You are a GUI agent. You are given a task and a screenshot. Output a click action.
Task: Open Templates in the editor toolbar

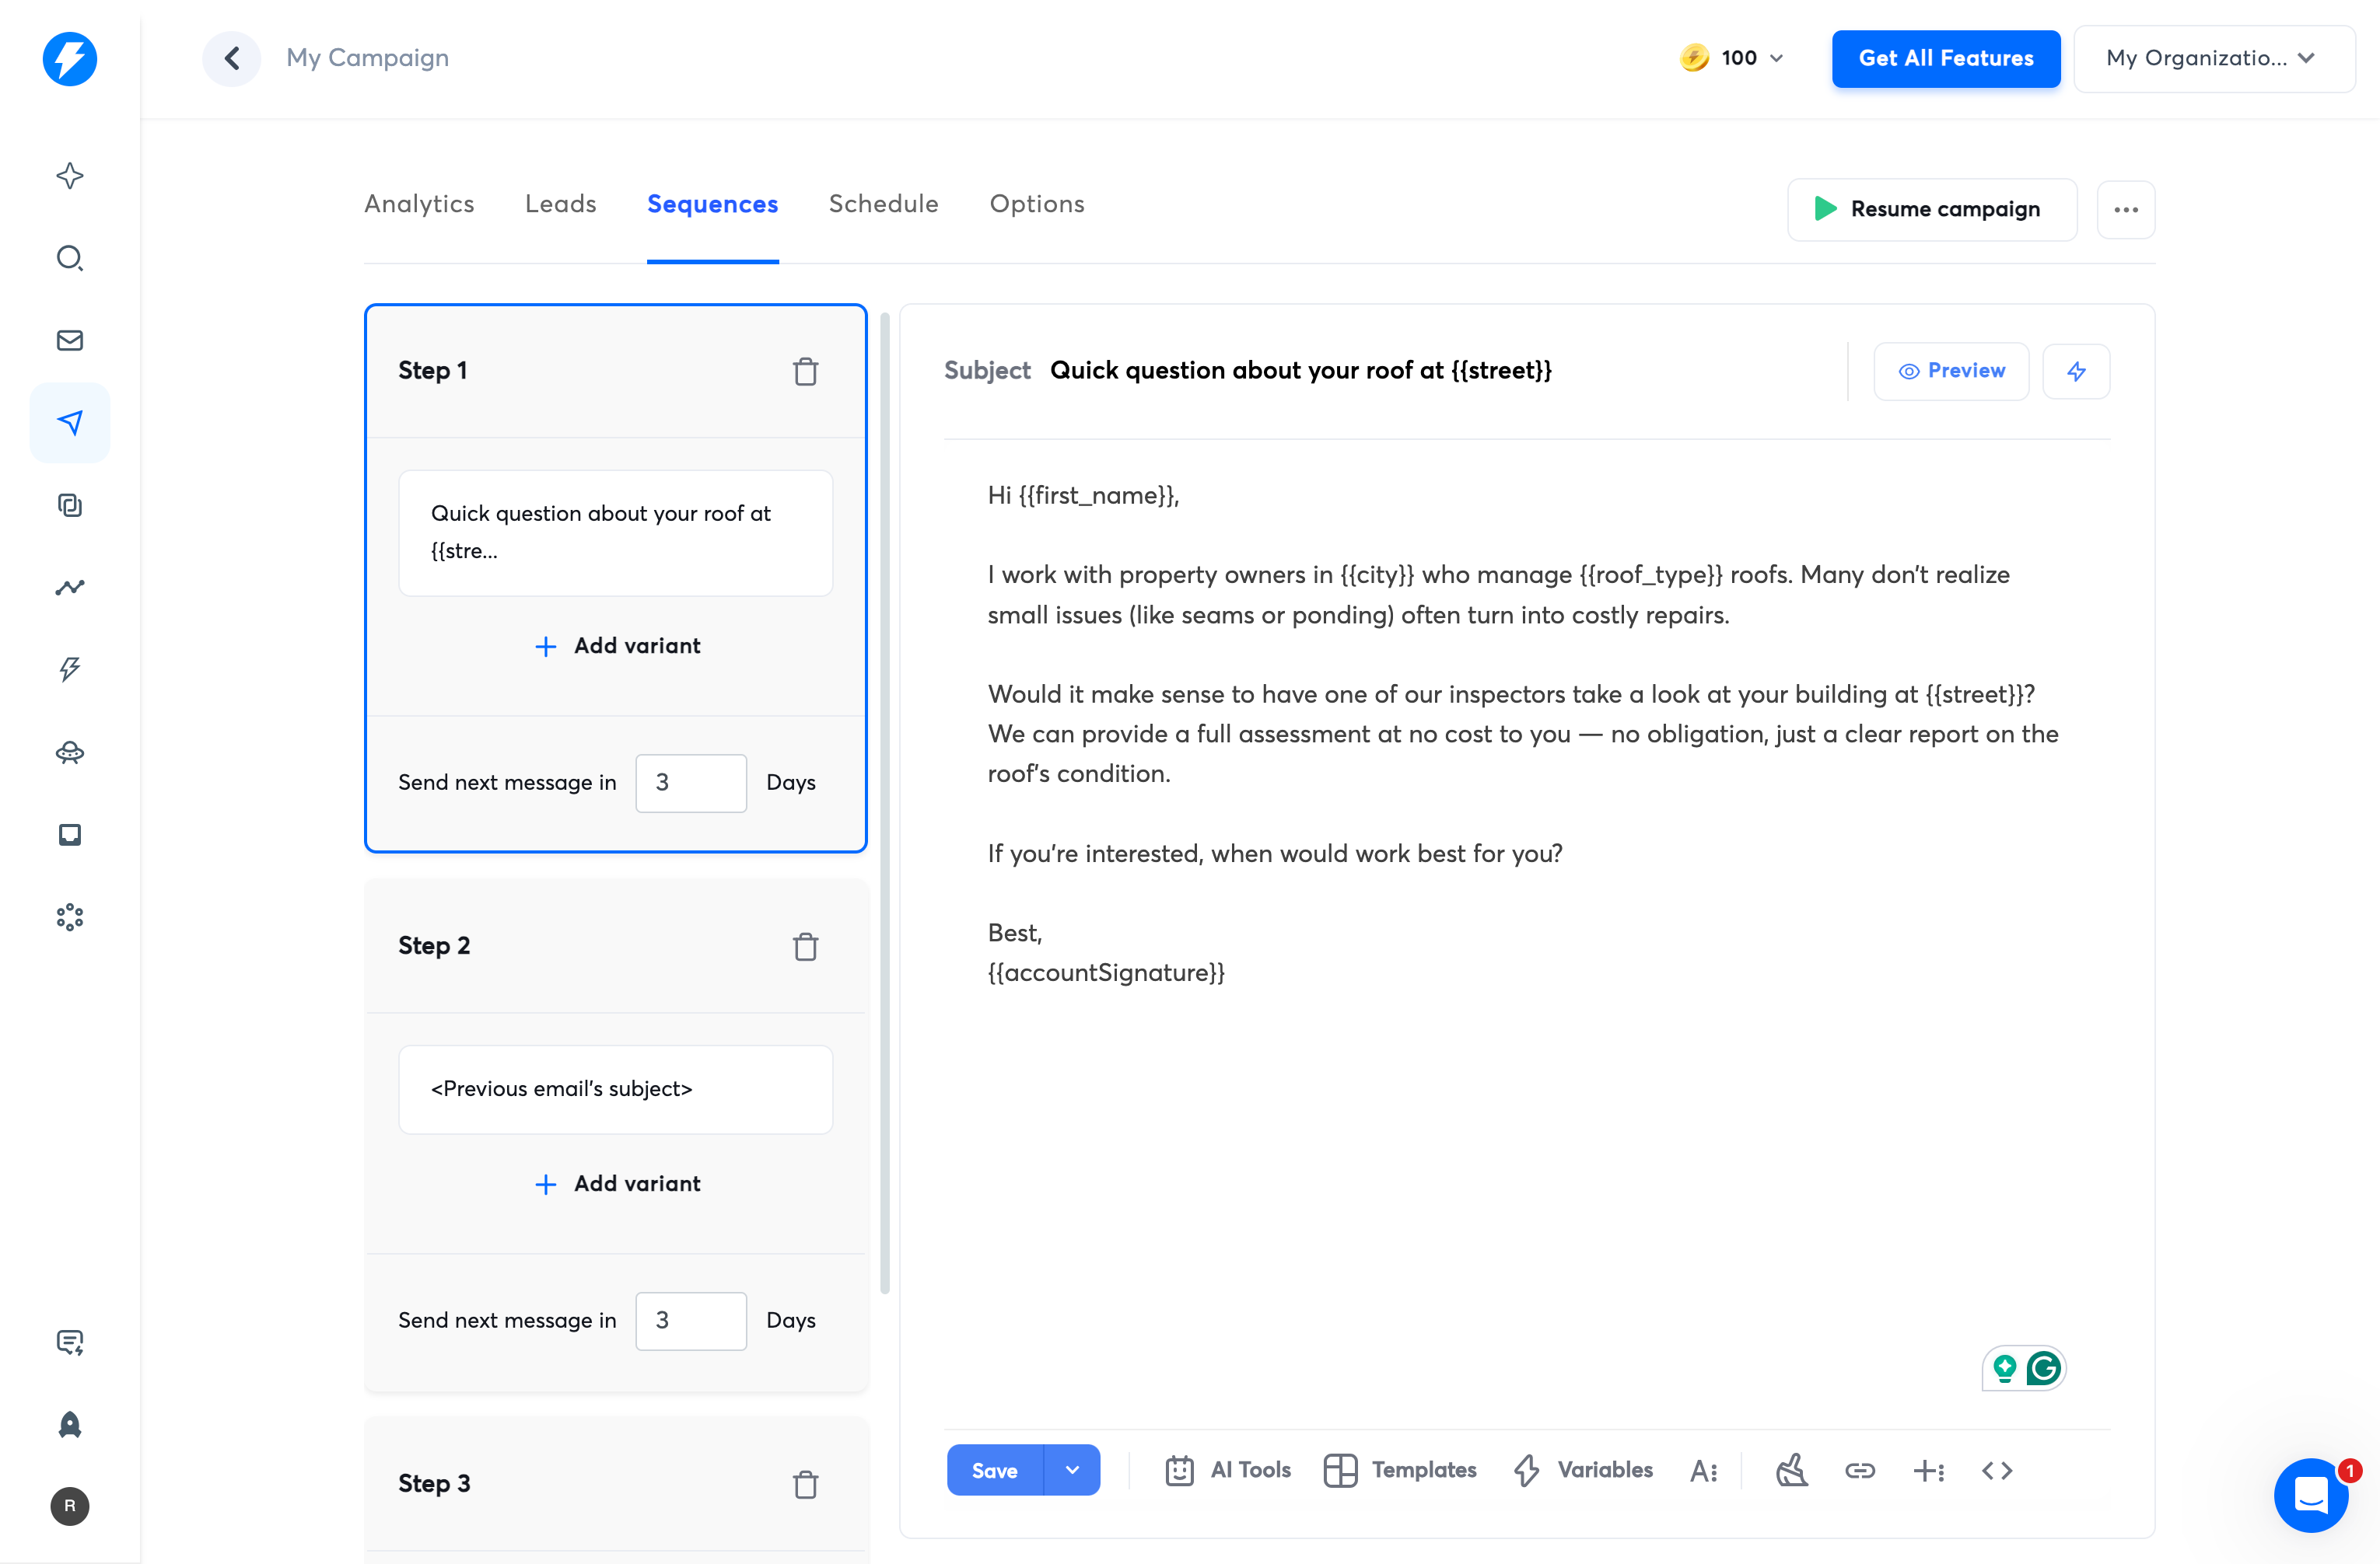[1400, 1469]
